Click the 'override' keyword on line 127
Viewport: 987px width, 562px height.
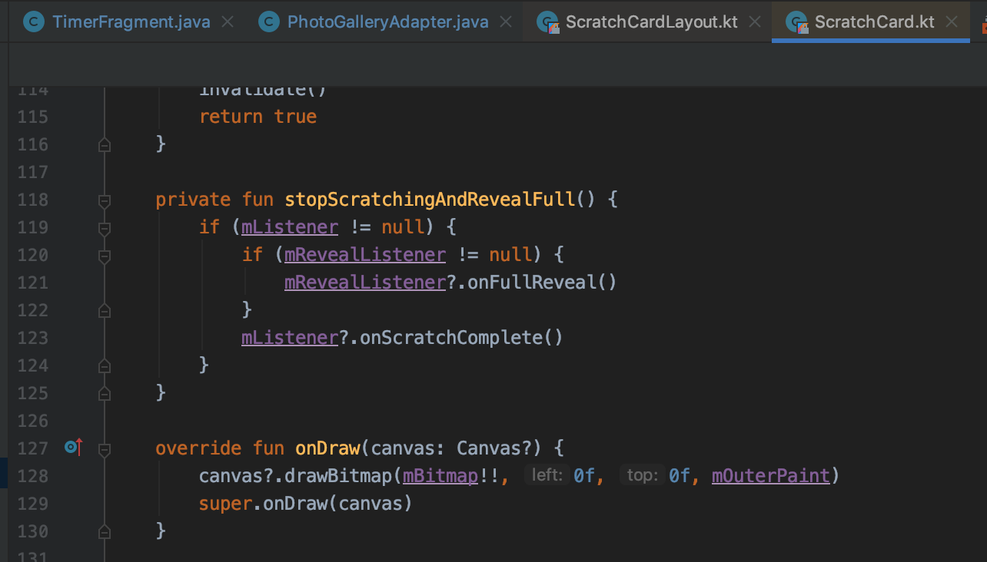[198, 448]
